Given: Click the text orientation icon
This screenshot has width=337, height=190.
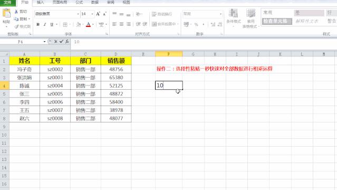Looking at the screenshot, I should tap(138, 14).
